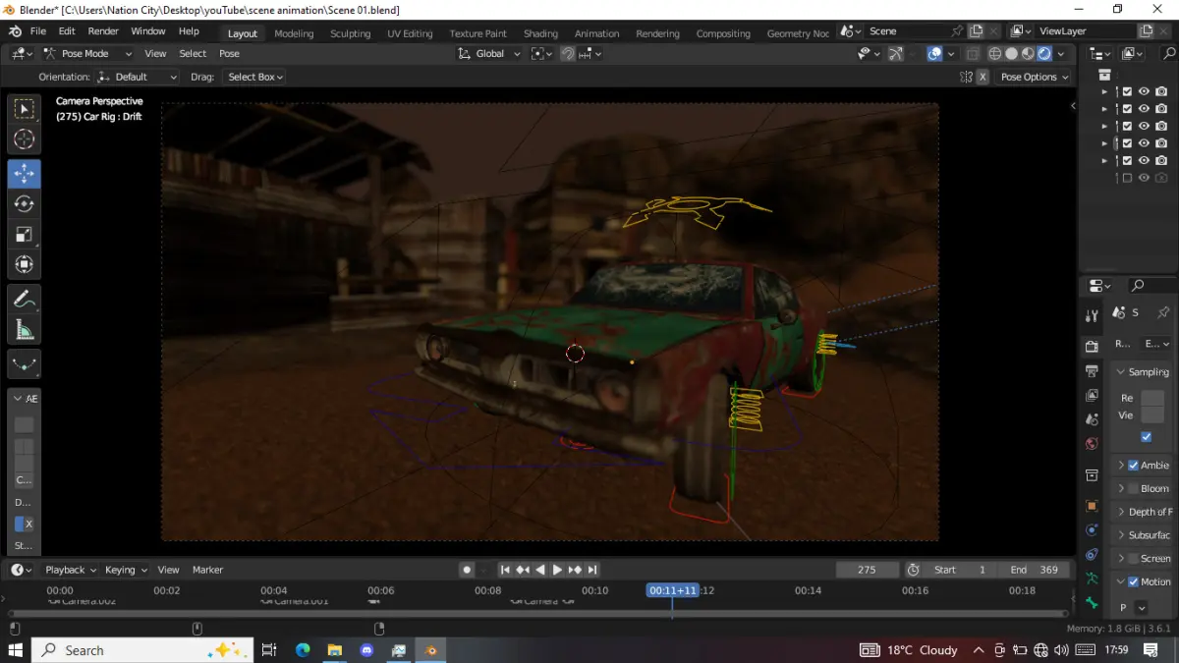The image size is (1179, 663).
Task: Open the Output properties tab
Action: (x=1092, y=371)
